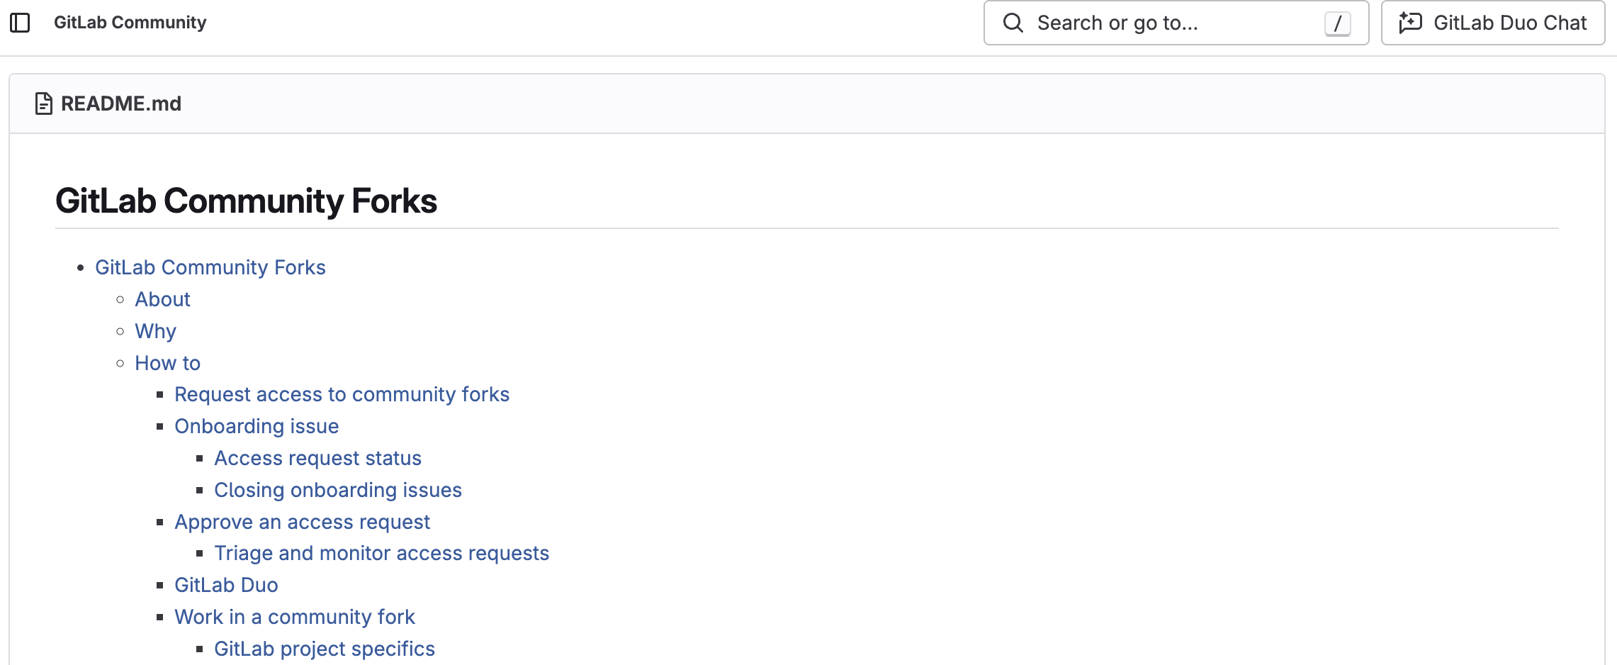Image resolution: width=1617 pixels, height=665 pixels.
Task: Open Triage and monitor access requests link
Action: (381, 553)
